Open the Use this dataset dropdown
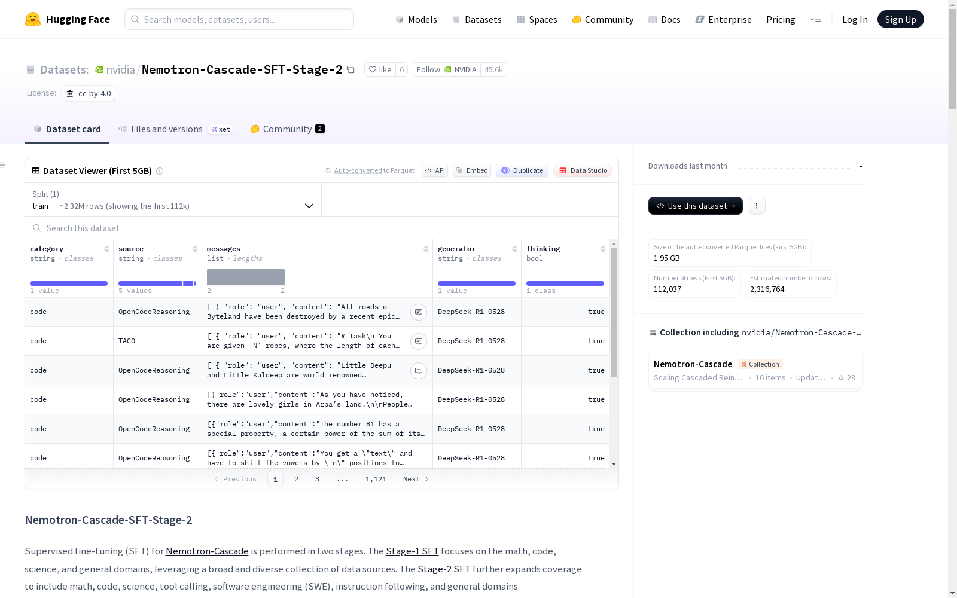The width and height of the screenshot is (957, 598). 696,206
